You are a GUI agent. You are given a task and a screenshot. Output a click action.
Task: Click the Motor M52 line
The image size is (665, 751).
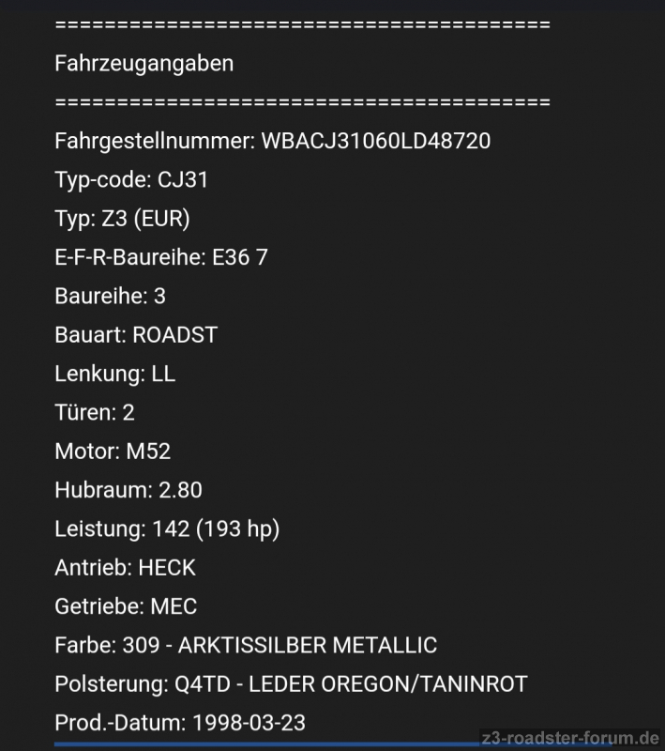pyautogui.click(x=113, y=452)
